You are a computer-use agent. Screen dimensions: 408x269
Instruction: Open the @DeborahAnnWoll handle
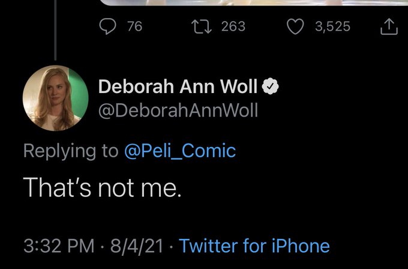coord(178,111)
